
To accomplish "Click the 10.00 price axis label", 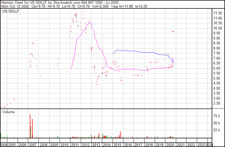I will coord(218,28).
